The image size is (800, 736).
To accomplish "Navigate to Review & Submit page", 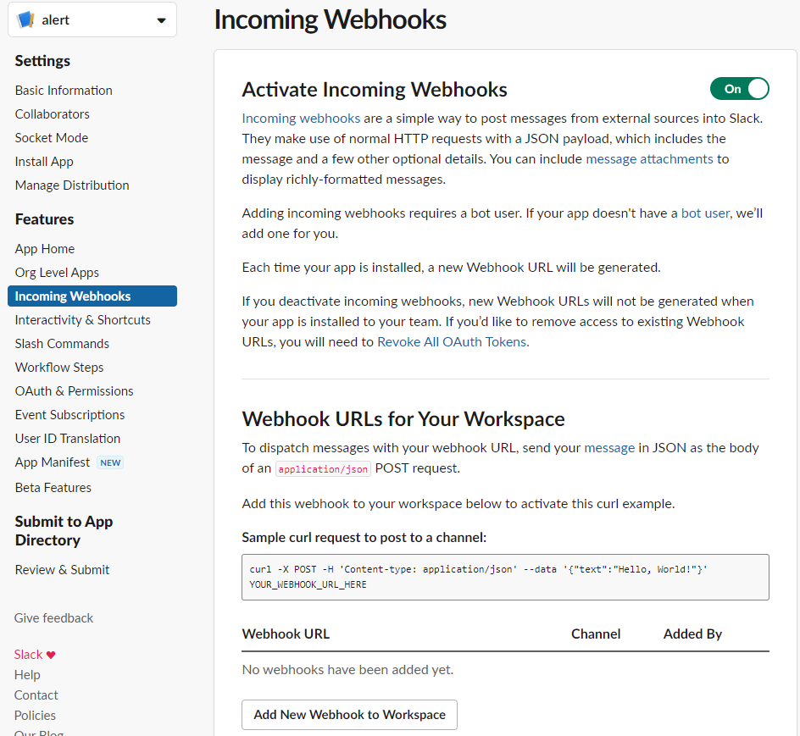I will pos(62,570).
